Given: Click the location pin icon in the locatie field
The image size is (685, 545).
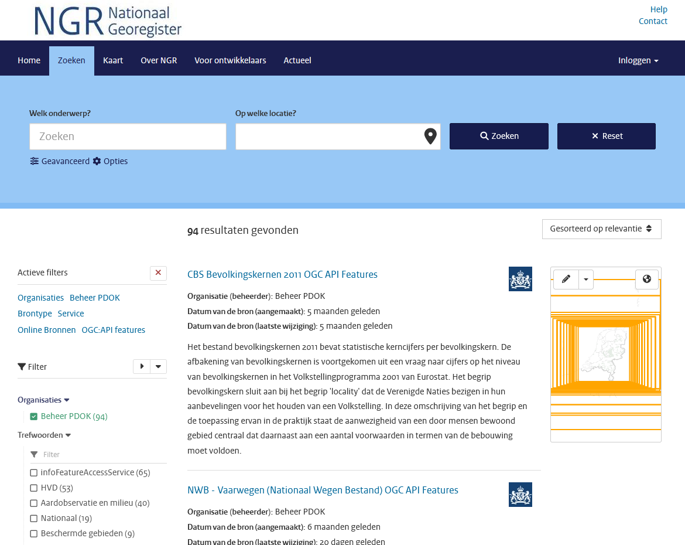Looking at the screenshot, I should (x=430, y=136).
